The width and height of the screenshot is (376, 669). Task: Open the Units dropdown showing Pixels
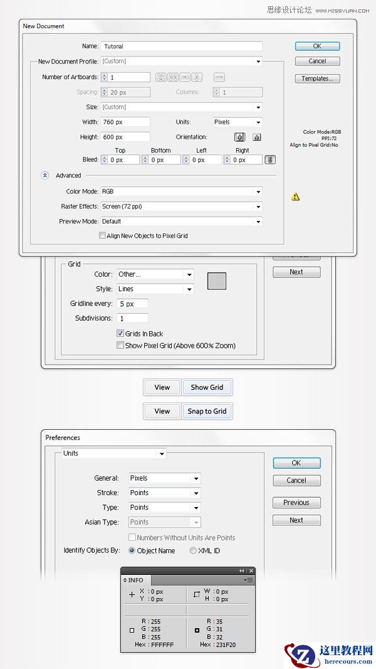click(x=238, y=122)
